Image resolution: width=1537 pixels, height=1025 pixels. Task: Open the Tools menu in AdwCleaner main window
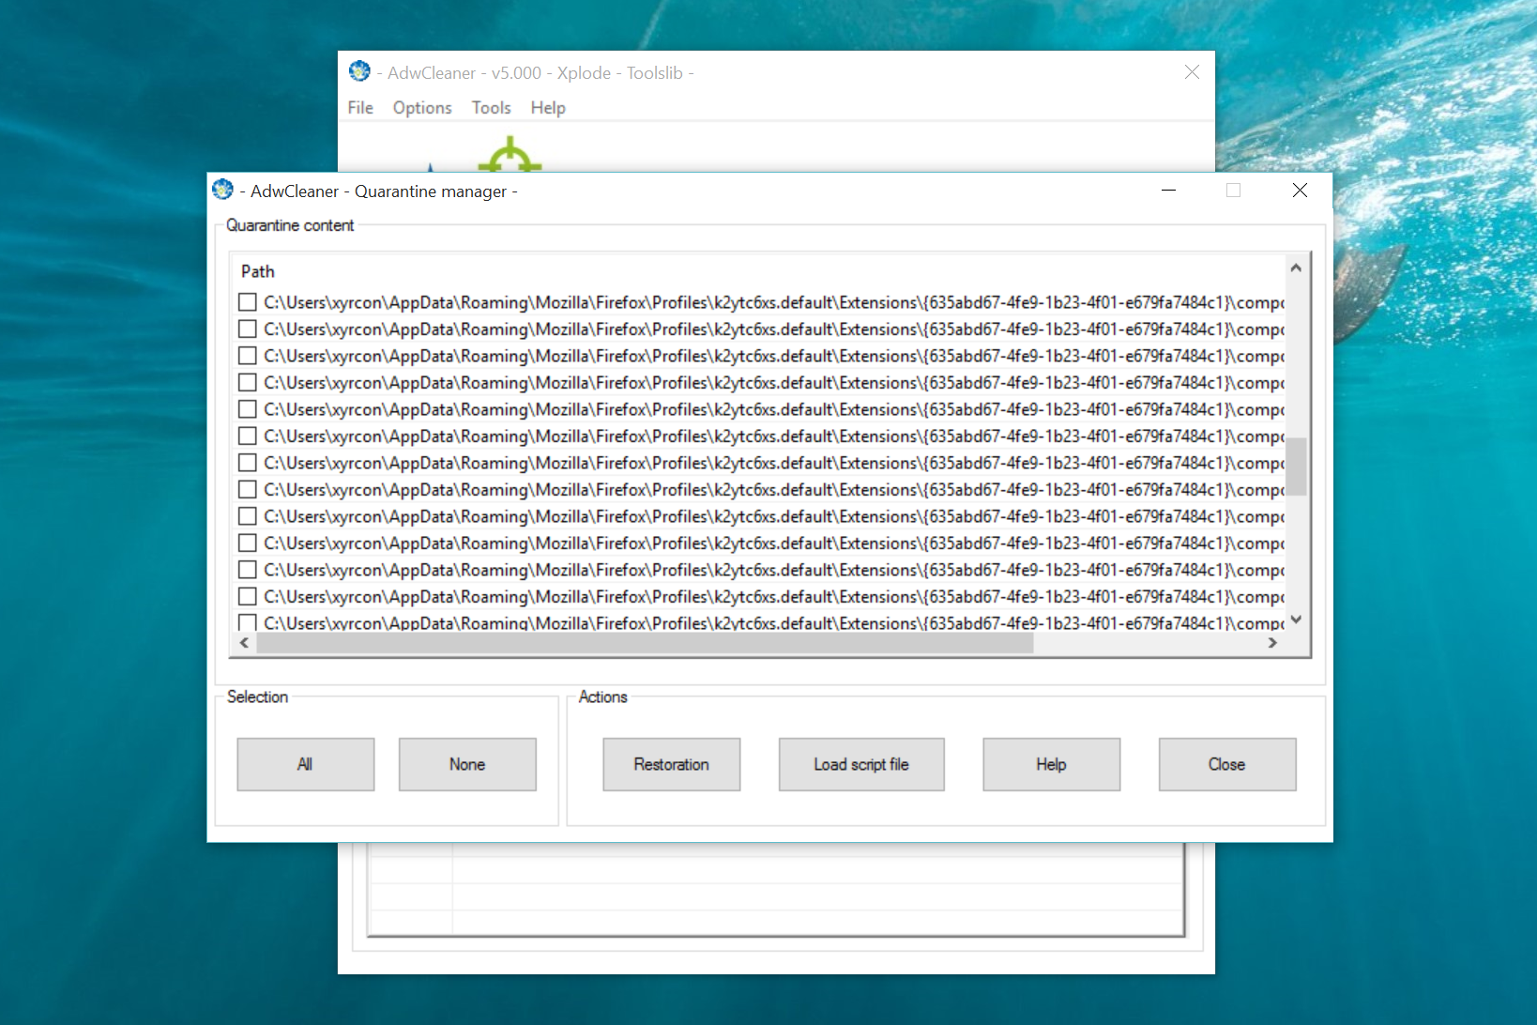[x=492, y=108]
